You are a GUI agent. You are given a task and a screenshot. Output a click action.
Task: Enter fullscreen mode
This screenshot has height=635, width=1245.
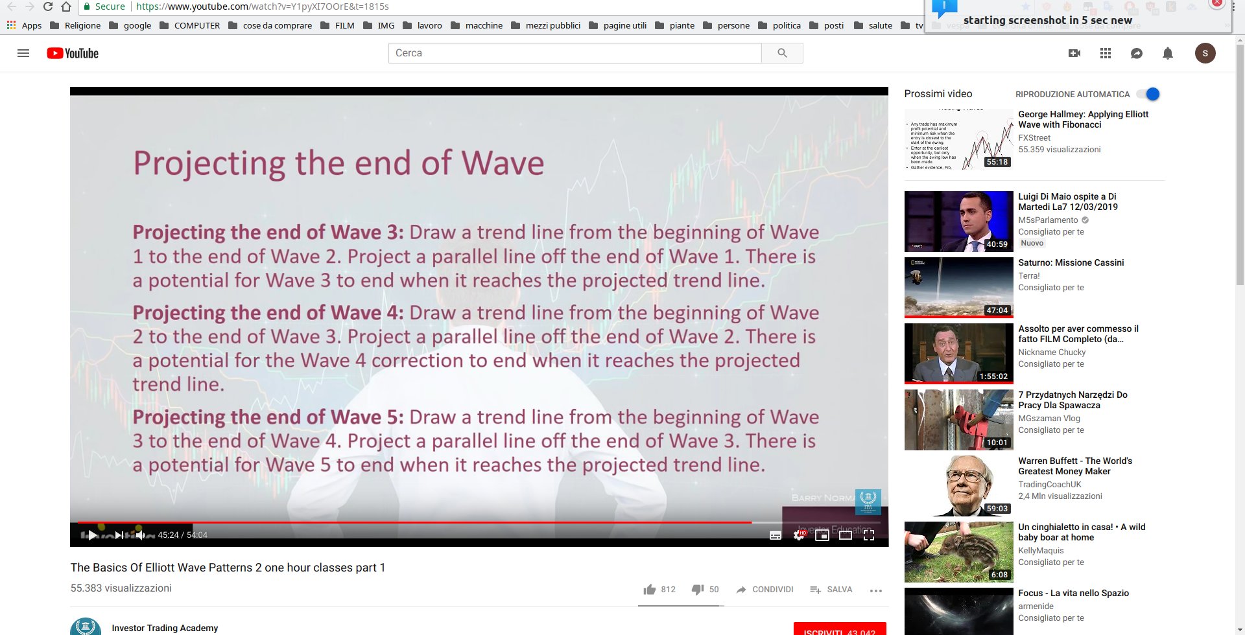point(869,535)
